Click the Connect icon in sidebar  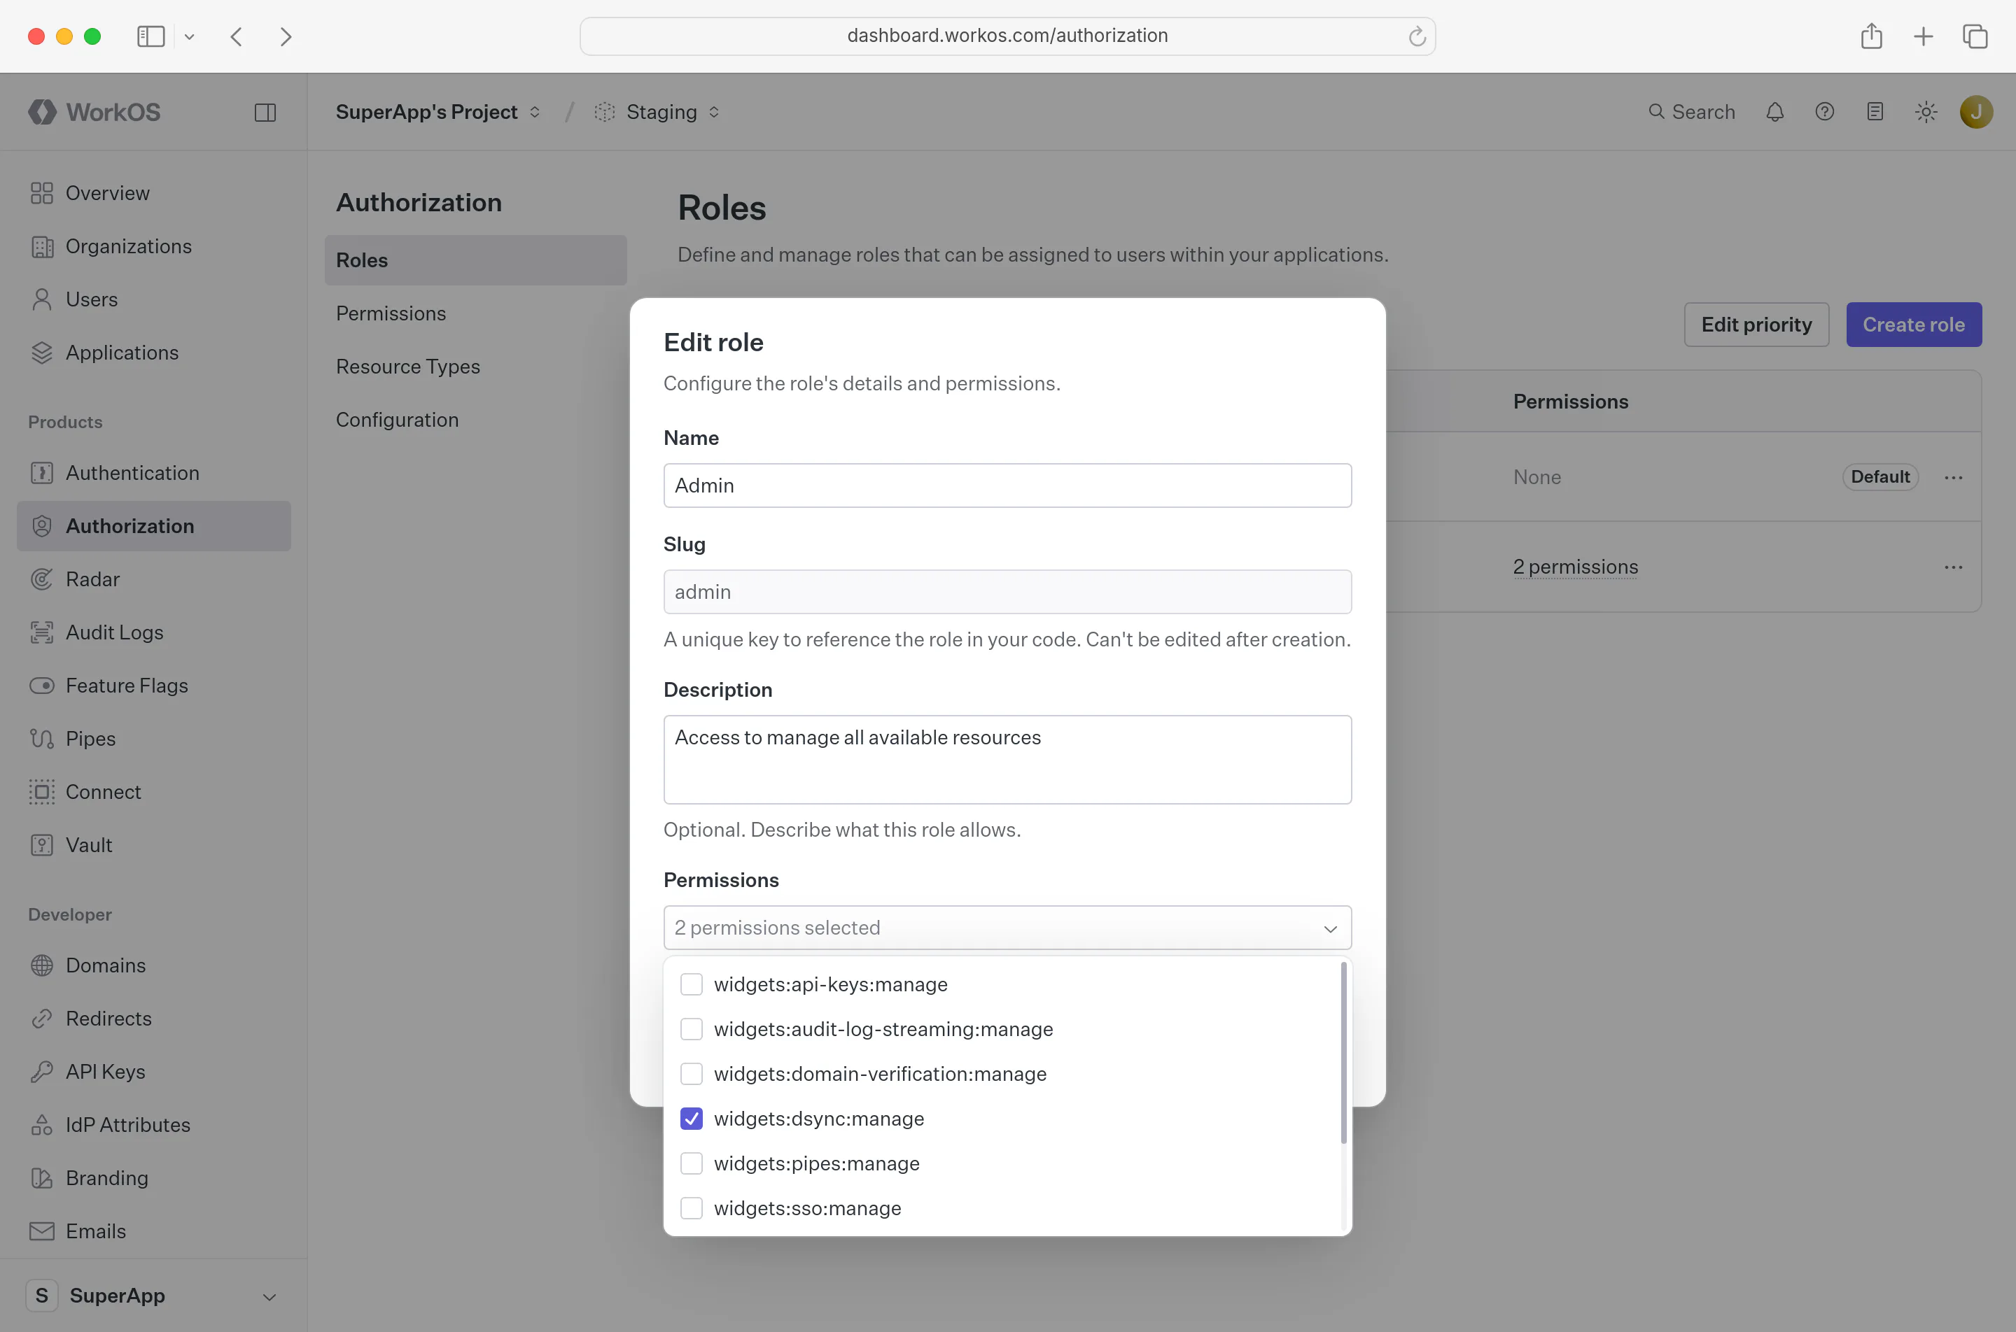pyautogui.click(x=41, y=792)
